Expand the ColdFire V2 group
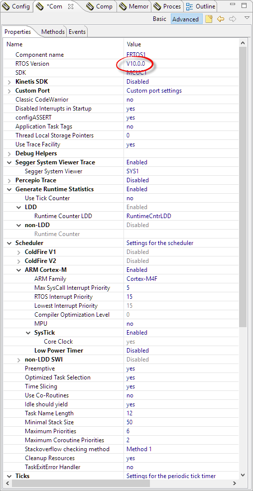 (18, 261)
